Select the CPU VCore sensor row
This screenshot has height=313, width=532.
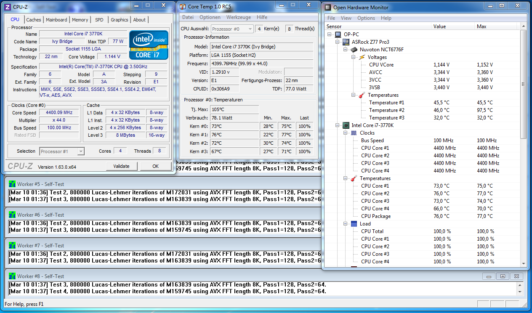(423, 65)
